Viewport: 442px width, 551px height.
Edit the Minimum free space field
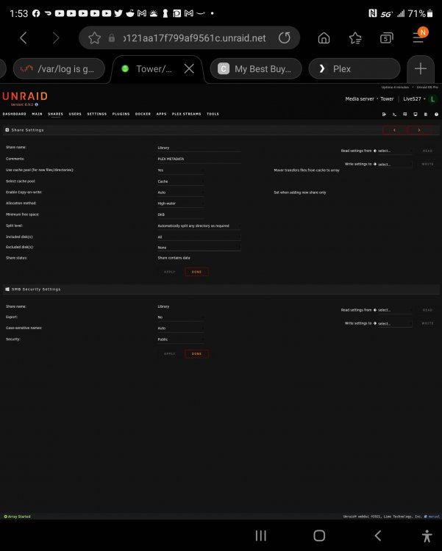click(x=180, y=215)
